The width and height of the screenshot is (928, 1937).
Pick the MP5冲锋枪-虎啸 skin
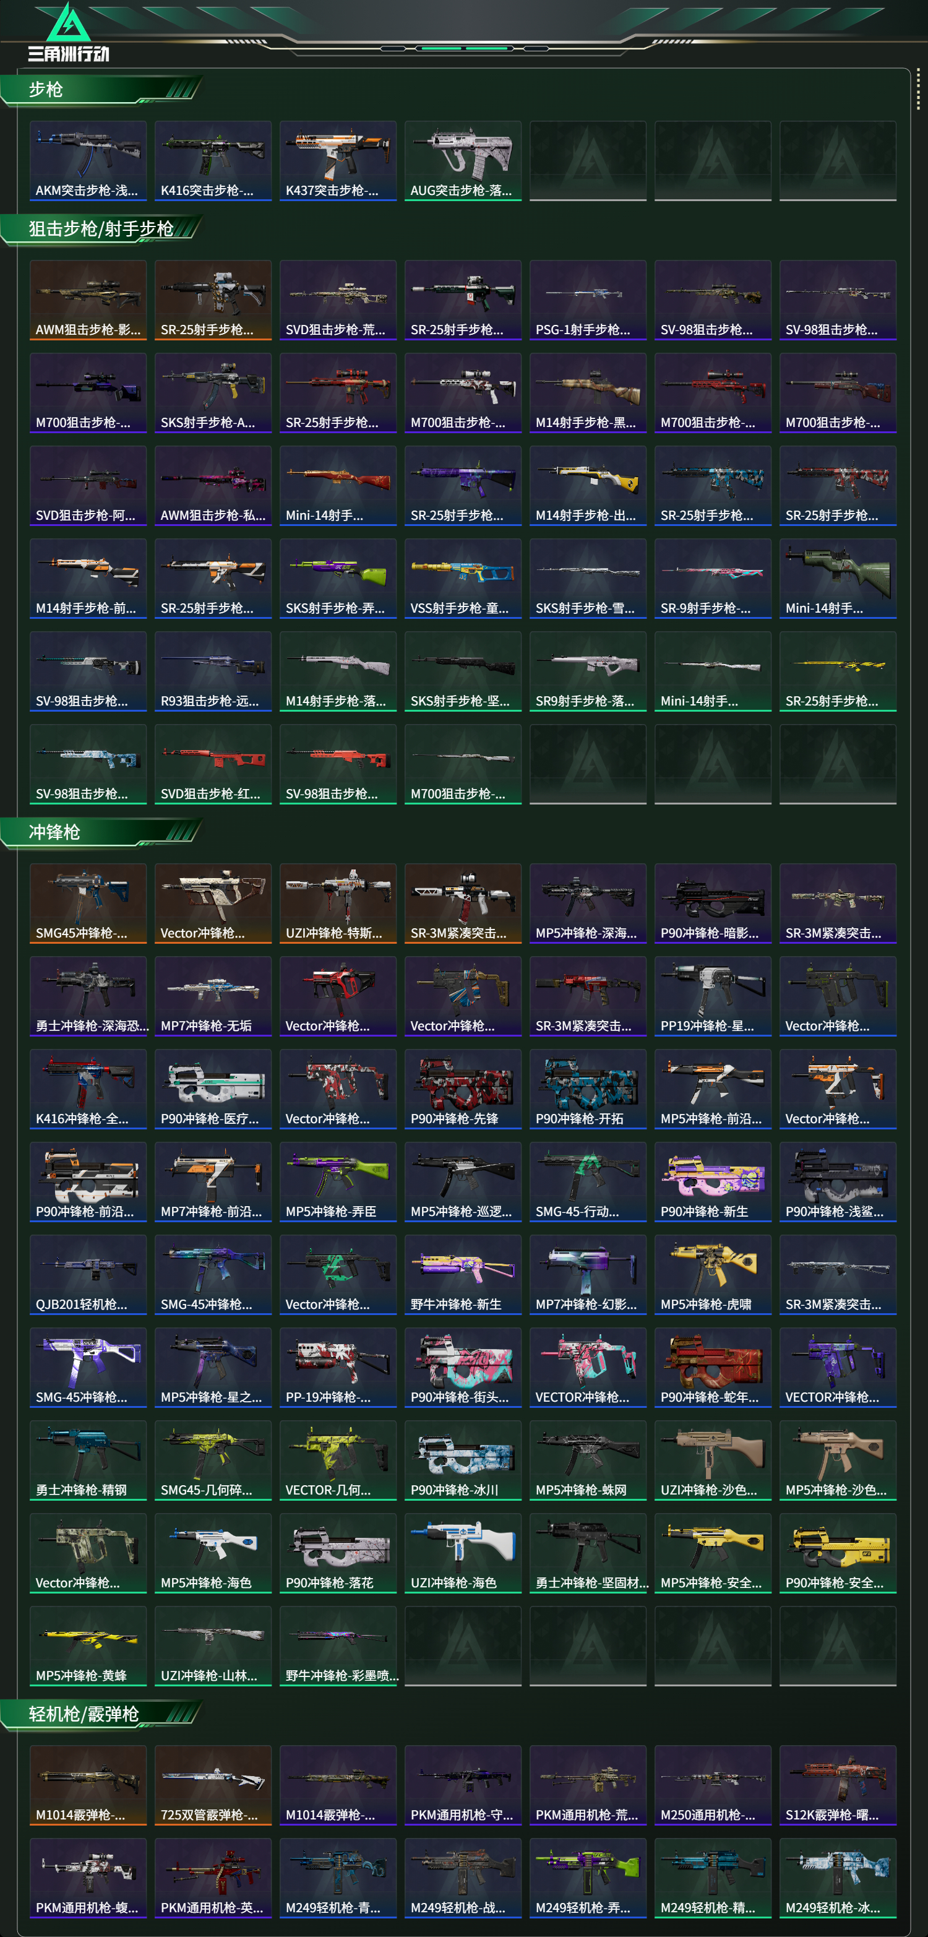712,1275
